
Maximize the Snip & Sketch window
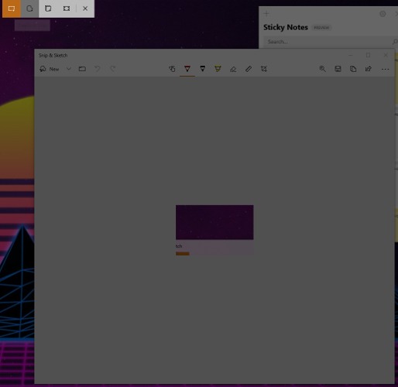369,55
